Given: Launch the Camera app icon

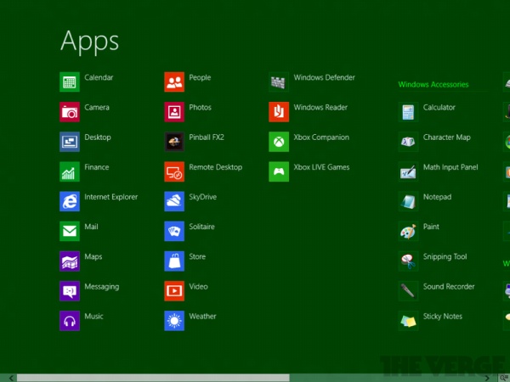Looking at the screenshot, I should 70,112.
